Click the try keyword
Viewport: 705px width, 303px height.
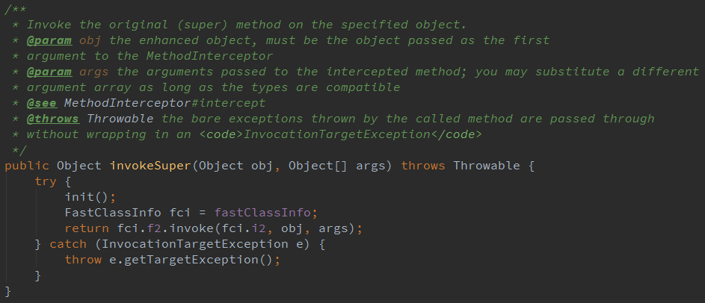tap(46, 181)
